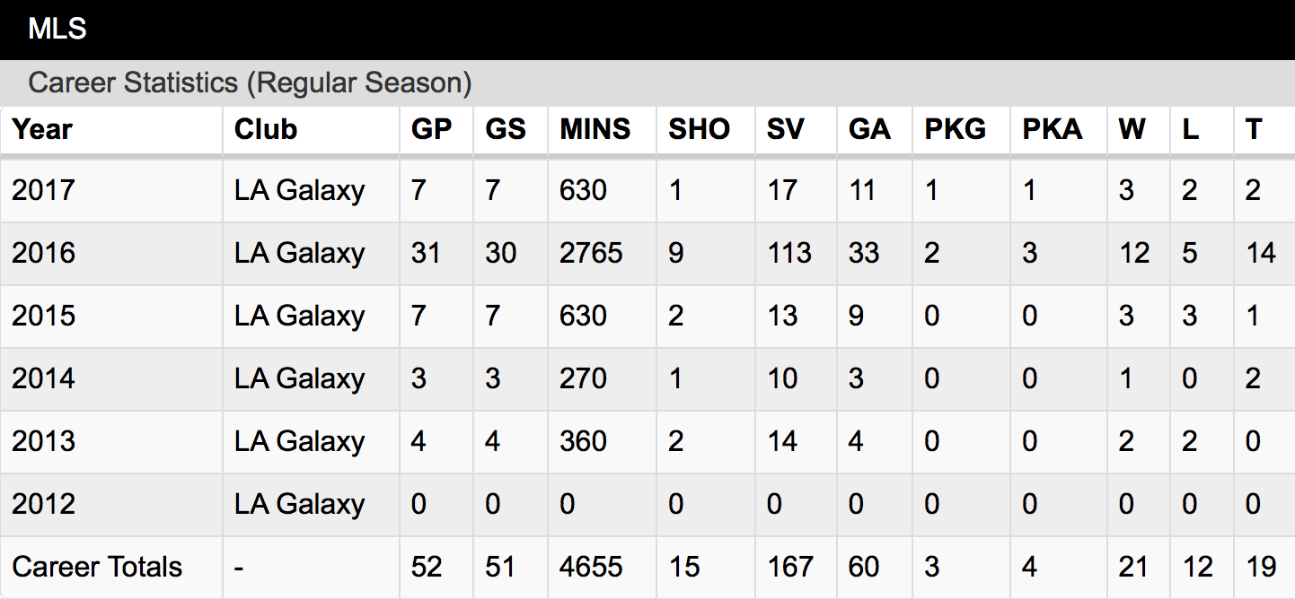
Task: Click the 113 saves value
Action: 789,253
